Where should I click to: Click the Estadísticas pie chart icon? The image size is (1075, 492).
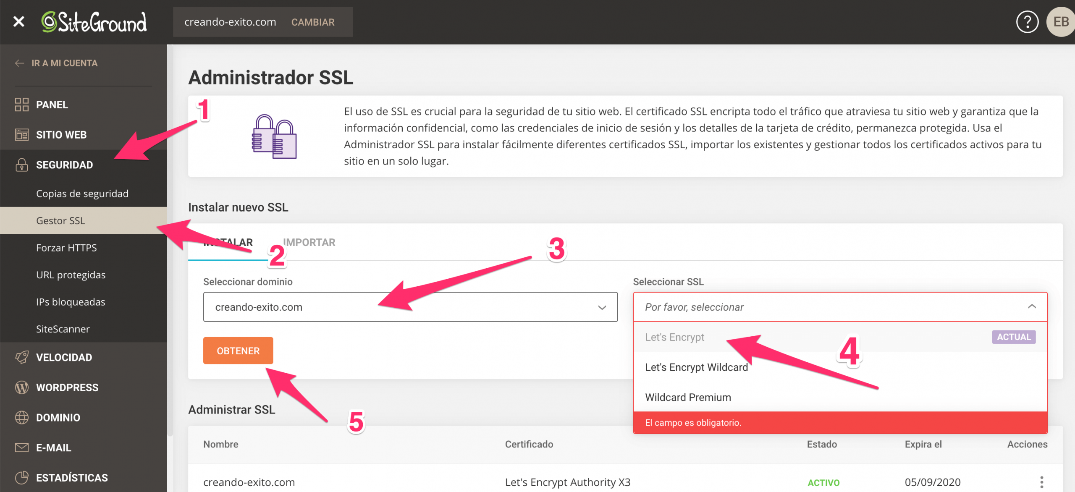point(21,477)
